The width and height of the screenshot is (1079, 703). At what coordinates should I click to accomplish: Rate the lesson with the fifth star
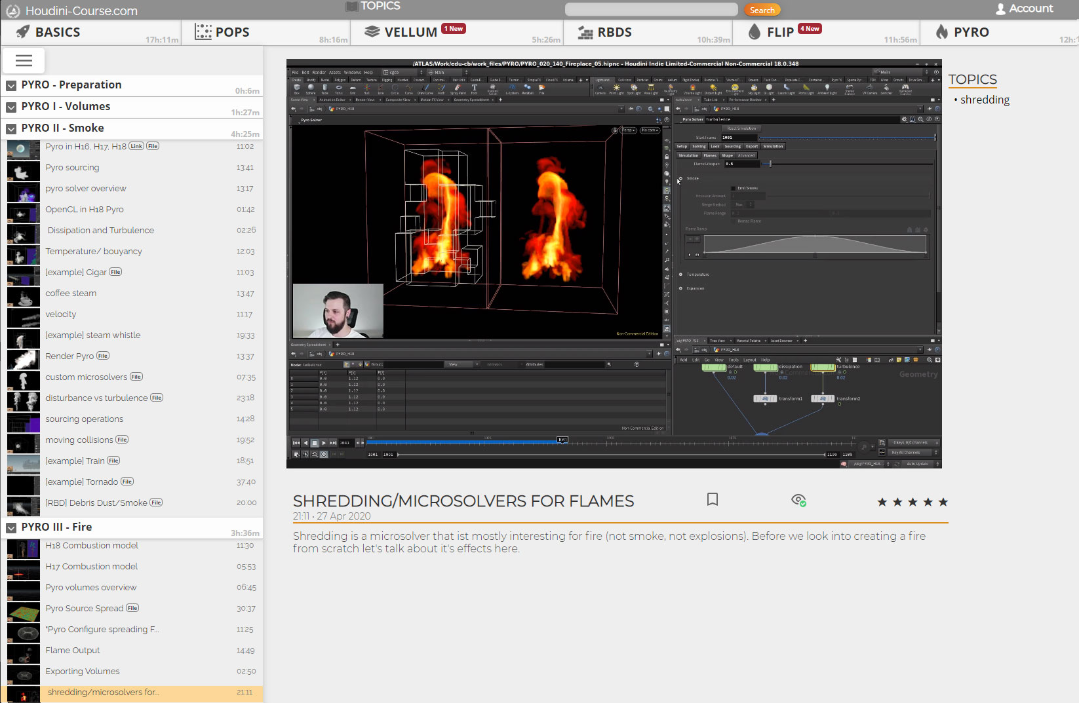943,502
